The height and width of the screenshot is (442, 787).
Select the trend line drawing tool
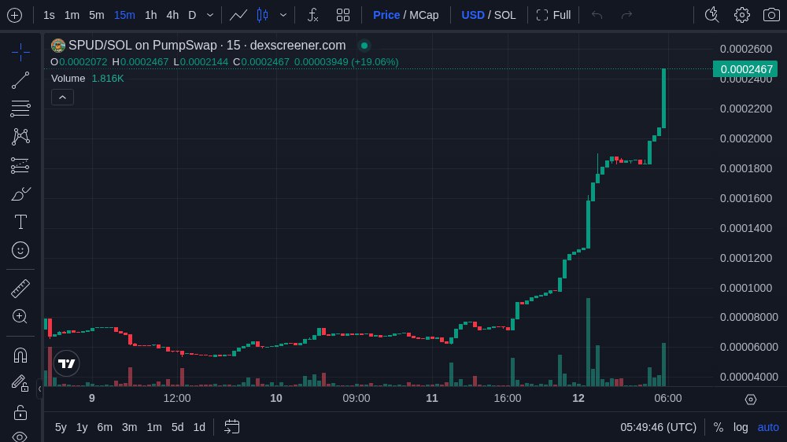[x=20, y=79]
